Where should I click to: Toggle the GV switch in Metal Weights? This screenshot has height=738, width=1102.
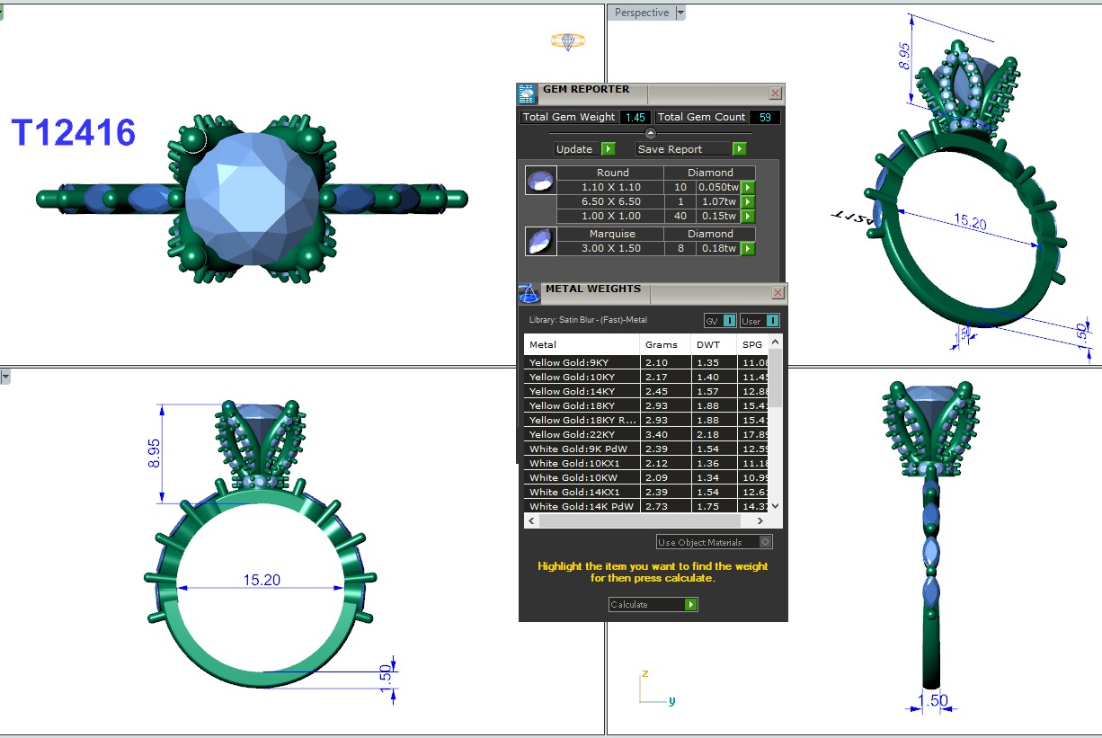729,321
